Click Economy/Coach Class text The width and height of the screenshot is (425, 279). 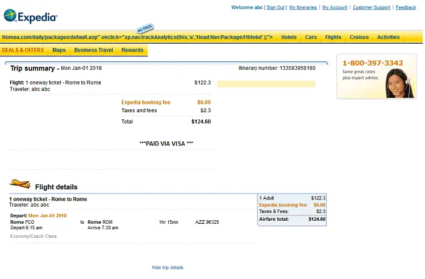click(x=33, y=236)
